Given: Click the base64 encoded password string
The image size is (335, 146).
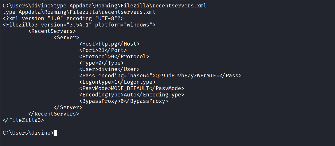Looking at the screenshot, I should pyautogui.click(x=187, y=76).
